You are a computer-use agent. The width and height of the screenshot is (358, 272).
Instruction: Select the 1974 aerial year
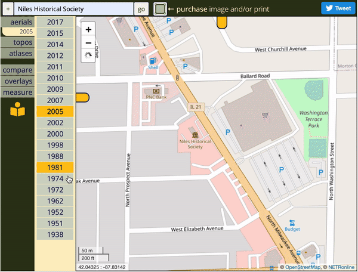(x=55, y=179)
